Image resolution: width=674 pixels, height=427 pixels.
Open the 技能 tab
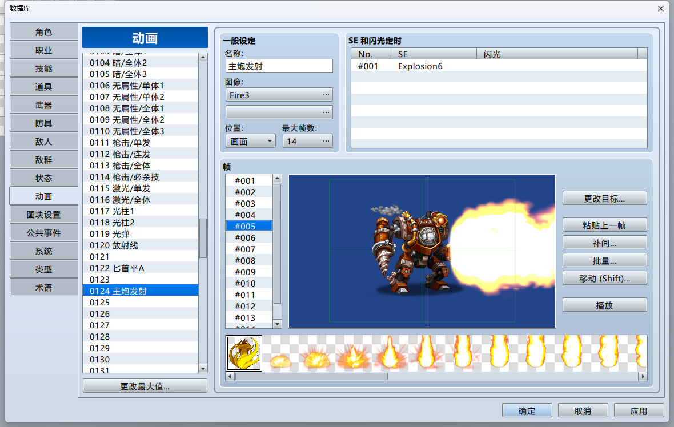point(43,69)
